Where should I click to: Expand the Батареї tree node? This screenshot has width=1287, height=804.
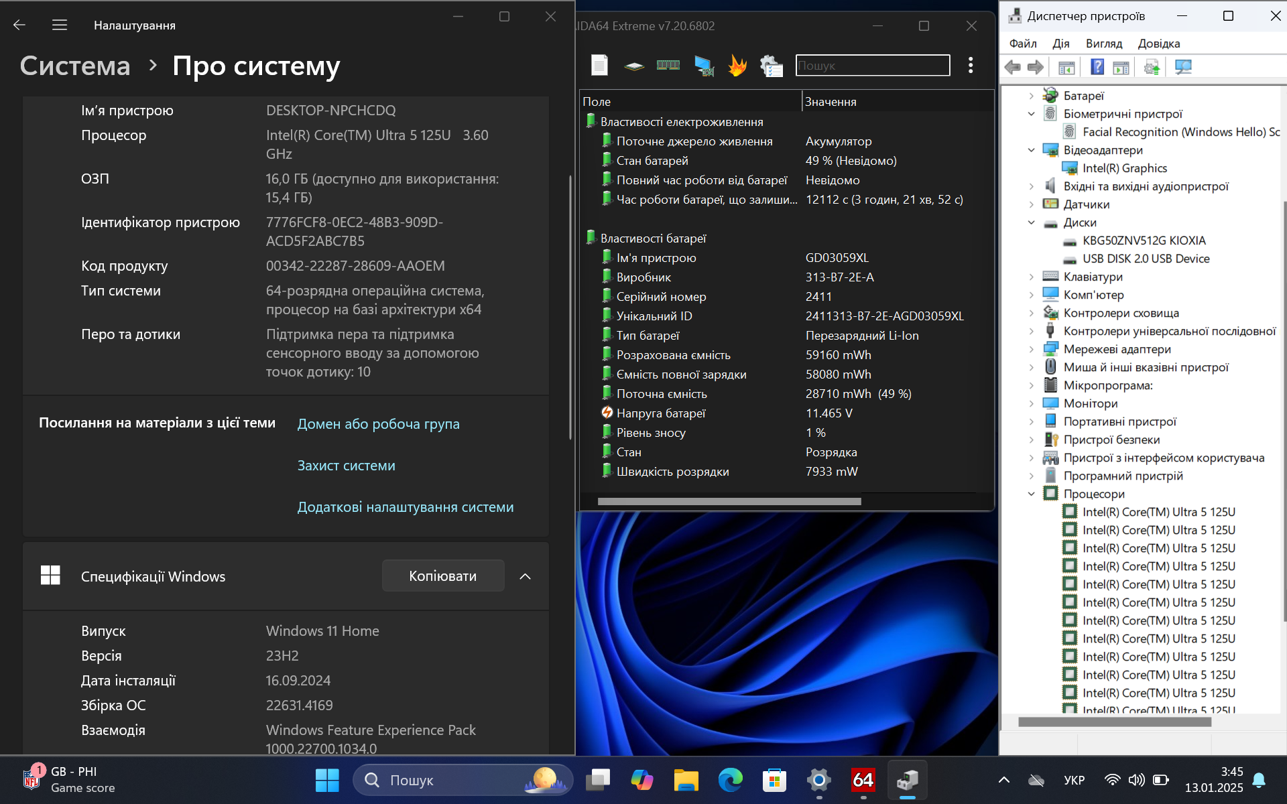(1031, 96)
